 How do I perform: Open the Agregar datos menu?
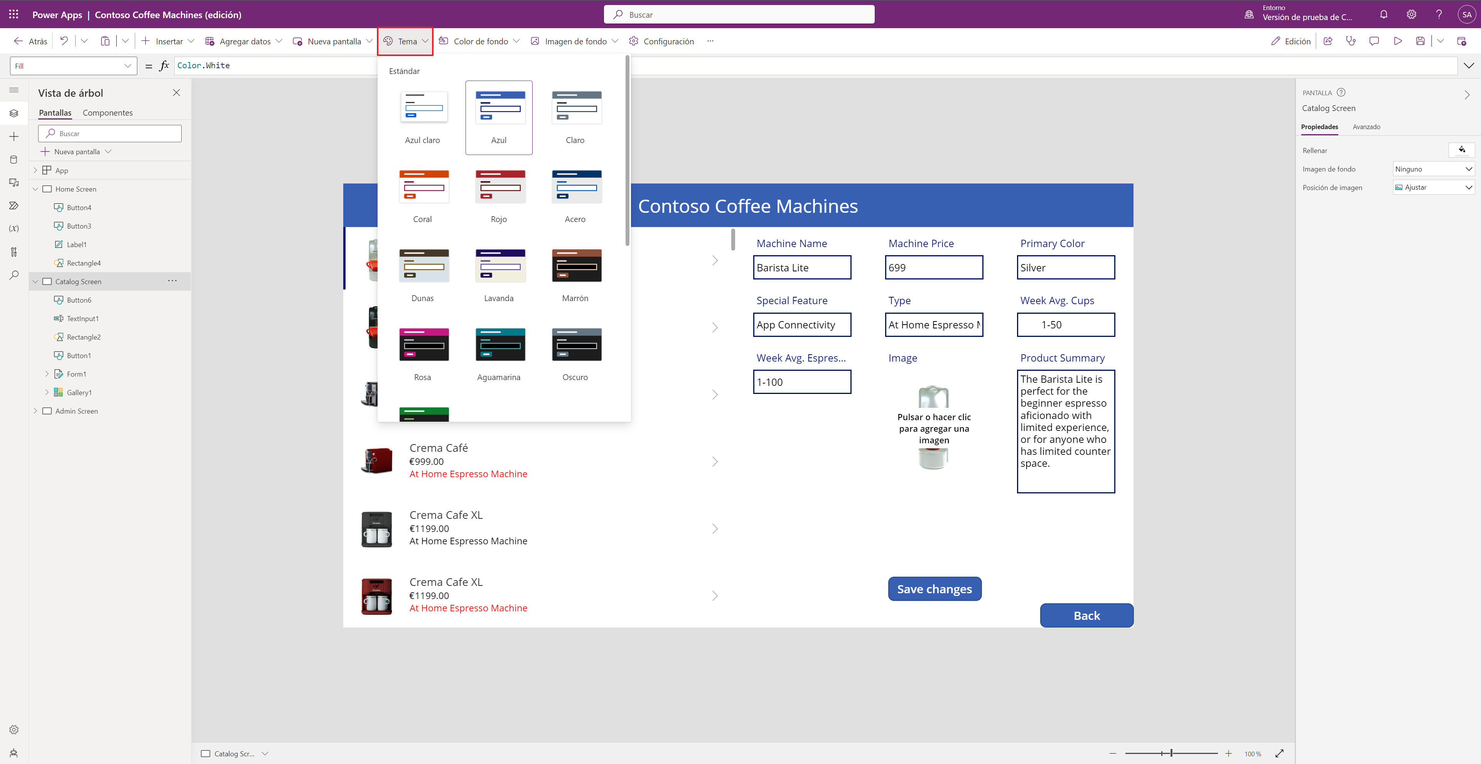click(244, 41)
